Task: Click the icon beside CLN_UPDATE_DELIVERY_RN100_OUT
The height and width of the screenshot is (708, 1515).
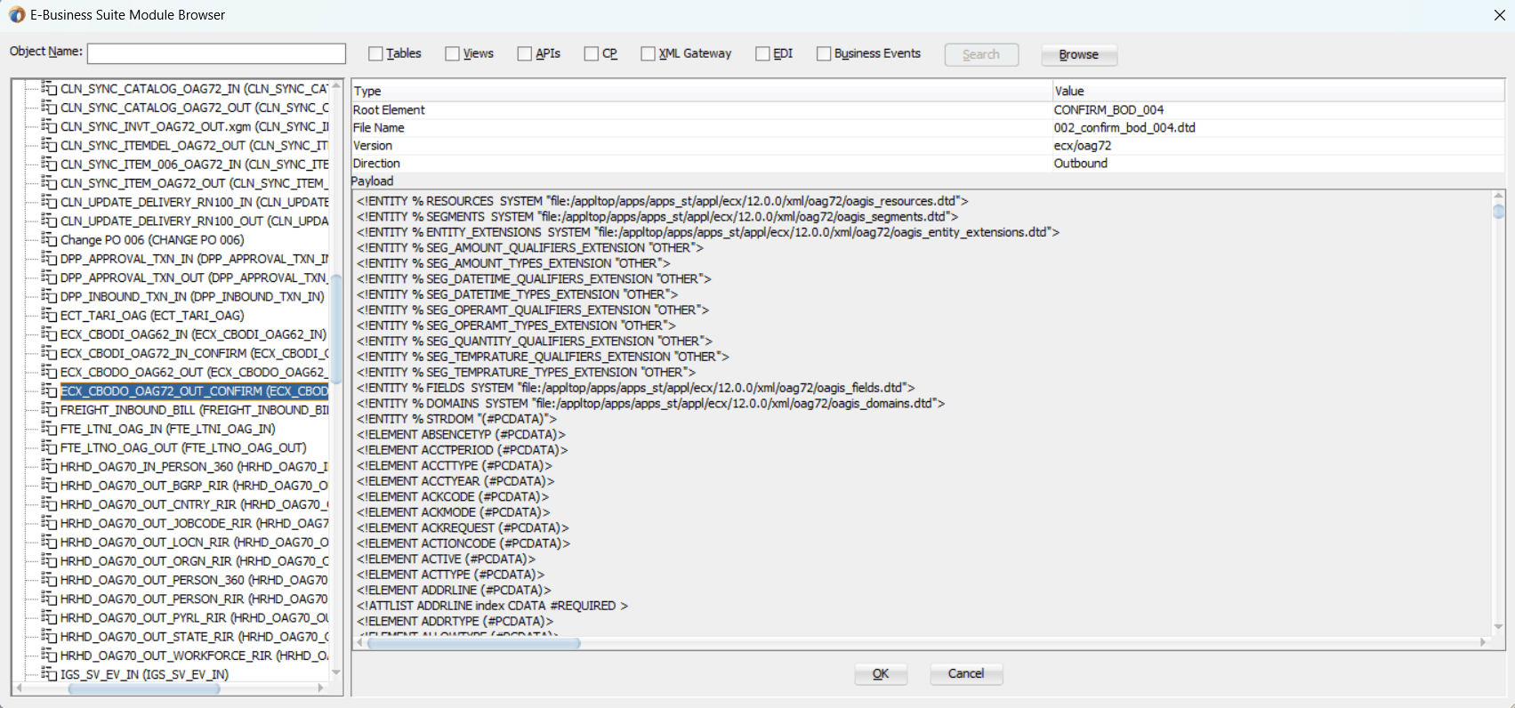Action: pyautogui.click(x=50, y=221)
